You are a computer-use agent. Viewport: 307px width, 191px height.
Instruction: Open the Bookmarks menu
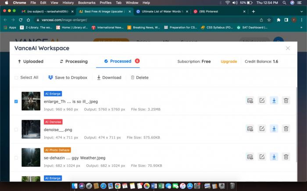click(x=87, y=3)
